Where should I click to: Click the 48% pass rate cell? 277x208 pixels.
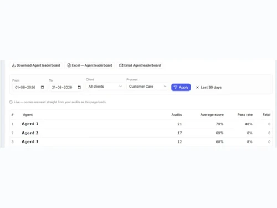249,124
